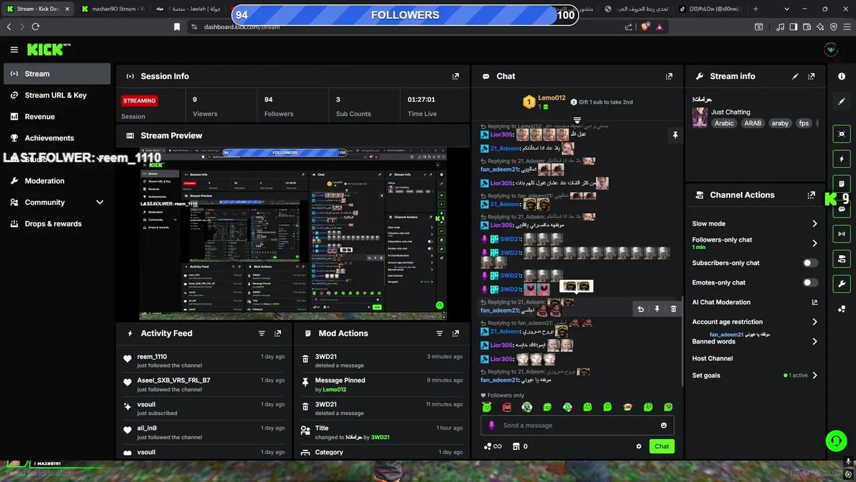The height and width of the screenshot is (482, 856).
Task: Expand the Community sidebar section
Action: point(100,202)
